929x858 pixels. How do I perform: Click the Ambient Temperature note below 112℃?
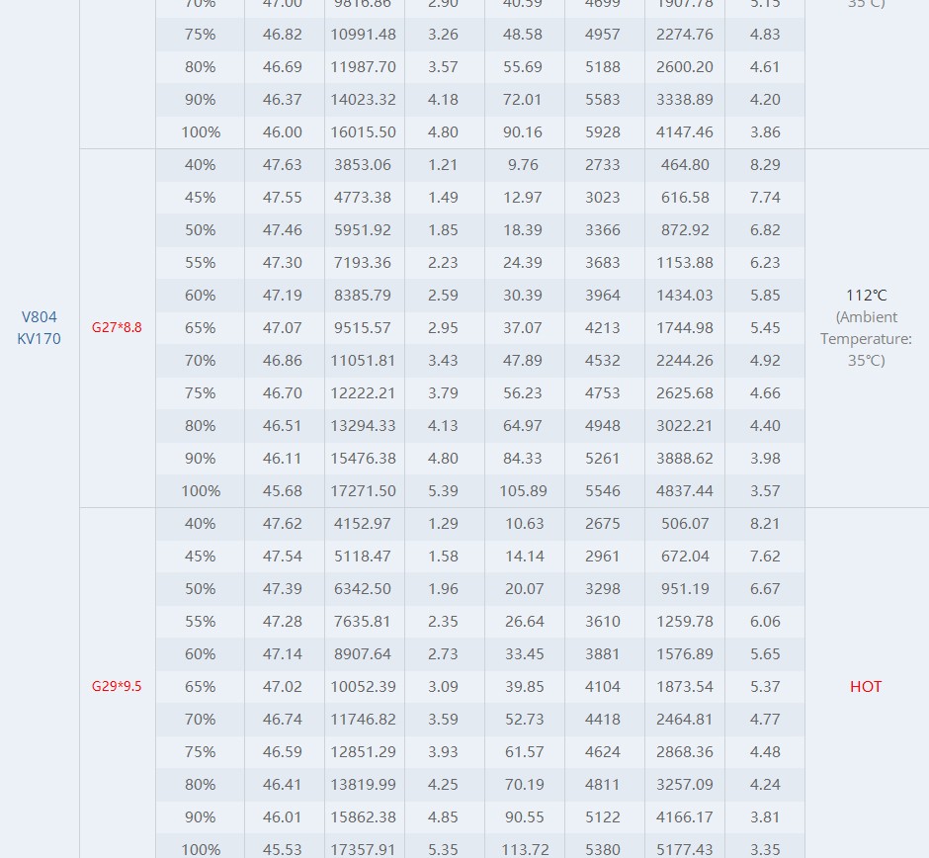(866, 338)
